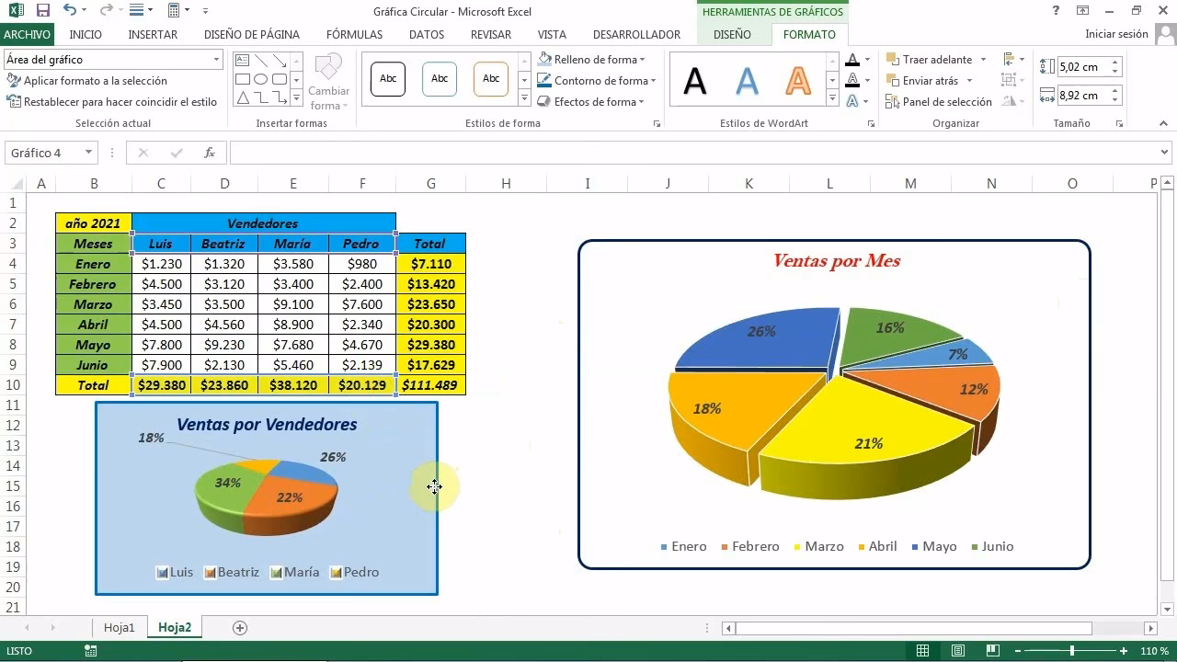Switch to the Hoja1 sheet tab
This screenshot has width=1177, height=662.
(x=119, y=628)
